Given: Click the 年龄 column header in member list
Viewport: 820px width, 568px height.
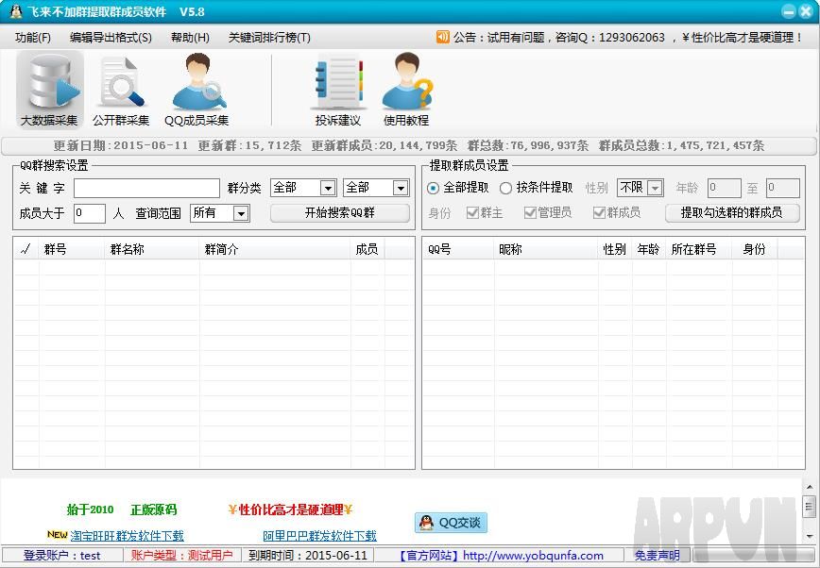Looking at the screenshot, I should click(649, 249).
